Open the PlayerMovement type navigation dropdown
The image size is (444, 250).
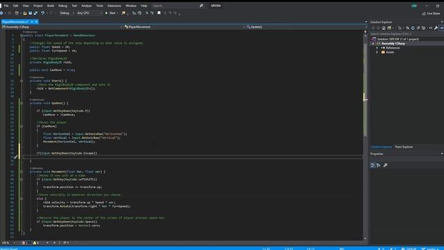pos(185,27)
